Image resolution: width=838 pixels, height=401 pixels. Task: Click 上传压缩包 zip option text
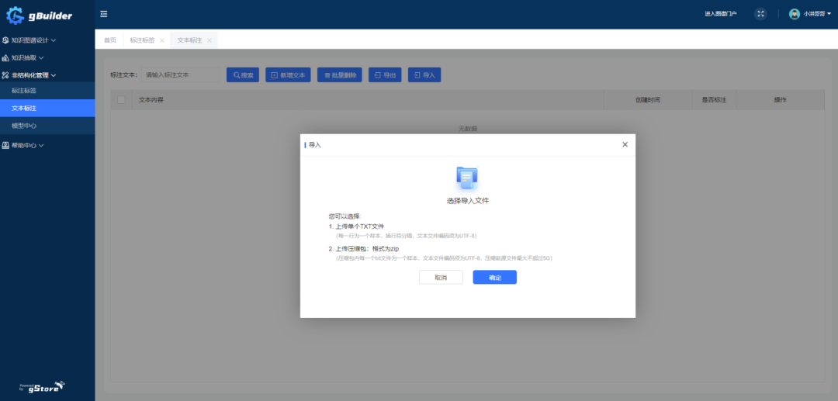click(367, 249)
